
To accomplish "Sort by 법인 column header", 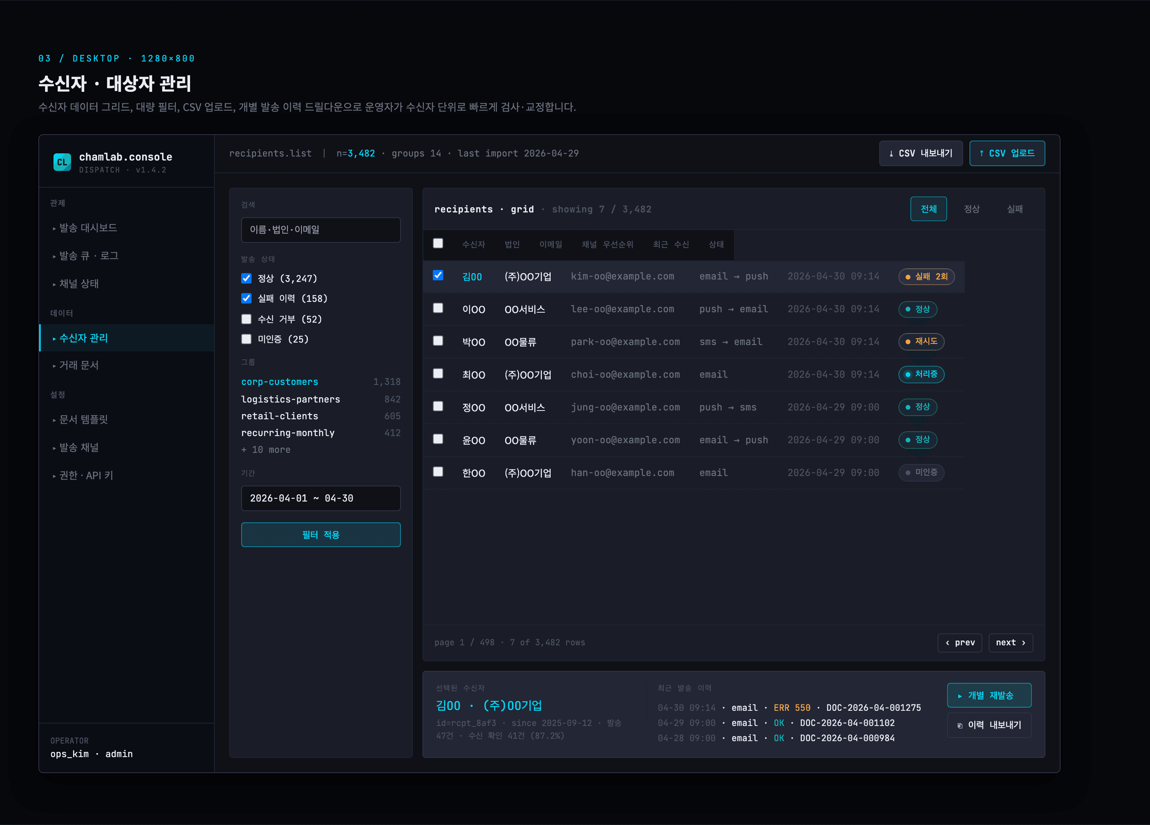I will (512, 244).
